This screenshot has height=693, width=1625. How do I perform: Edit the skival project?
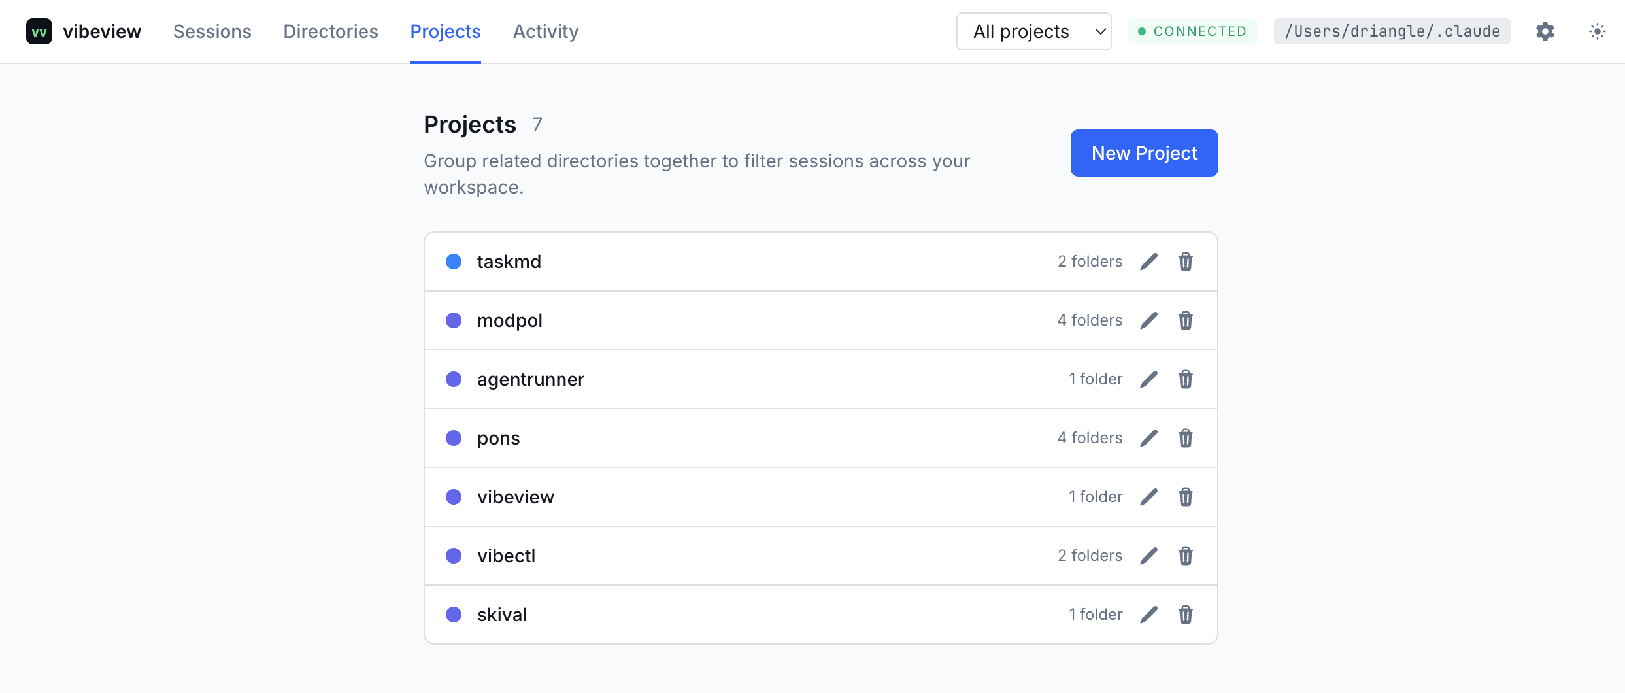[x=1149, y=615]
